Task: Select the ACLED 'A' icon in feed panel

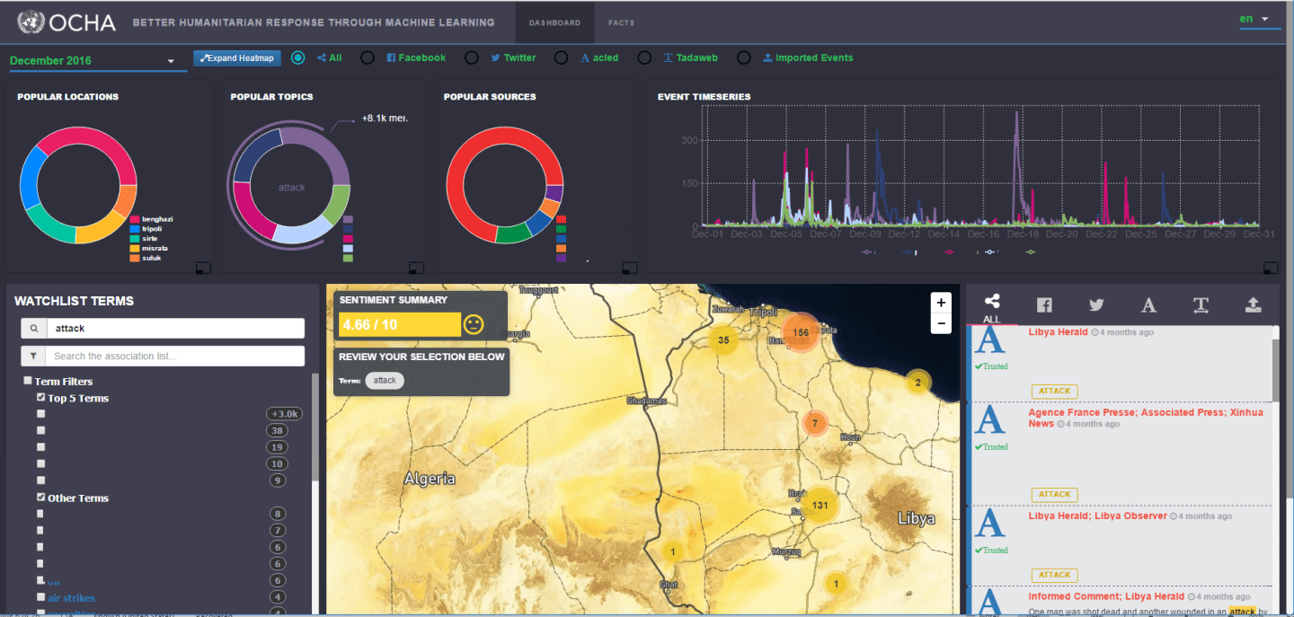Action: [1148, 305]
